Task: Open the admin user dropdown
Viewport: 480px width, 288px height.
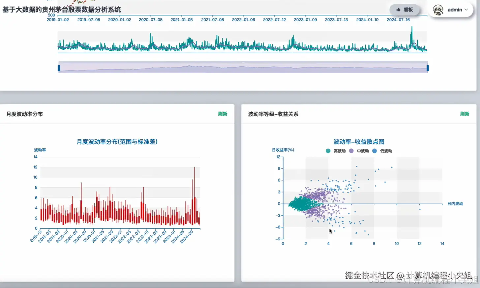Action: click(451, 10)
